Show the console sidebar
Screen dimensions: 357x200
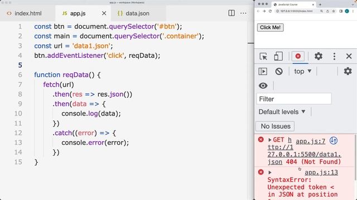tap(263, 72)
